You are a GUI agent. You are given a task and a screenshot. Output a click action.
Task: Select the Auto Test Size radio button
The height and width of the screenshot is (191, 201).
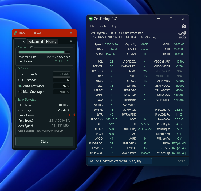point(20,86)
